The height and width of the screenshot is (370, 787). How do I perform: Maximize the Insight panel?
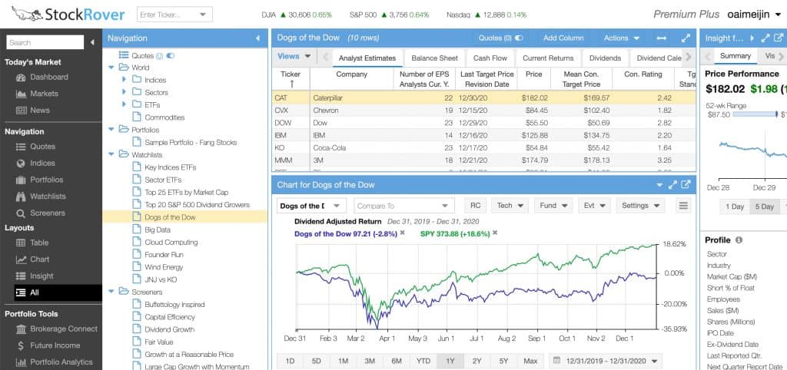765,38
